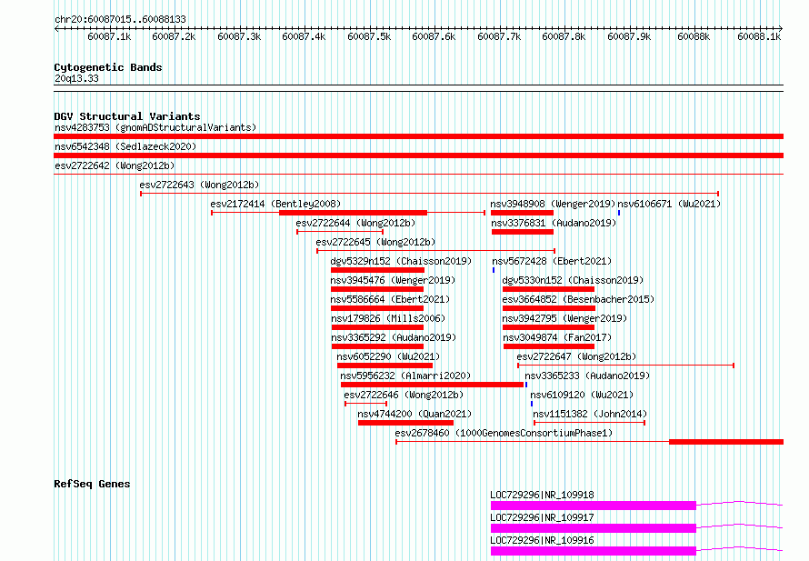Open esv2678460 1000GenomesConsortiumPhase1 variant
The width and height of the screenshot is (809, 561).
(504, 433)
